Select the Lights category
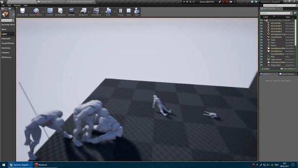The height and width of the screenshot is (168, 298). (7, 34)
